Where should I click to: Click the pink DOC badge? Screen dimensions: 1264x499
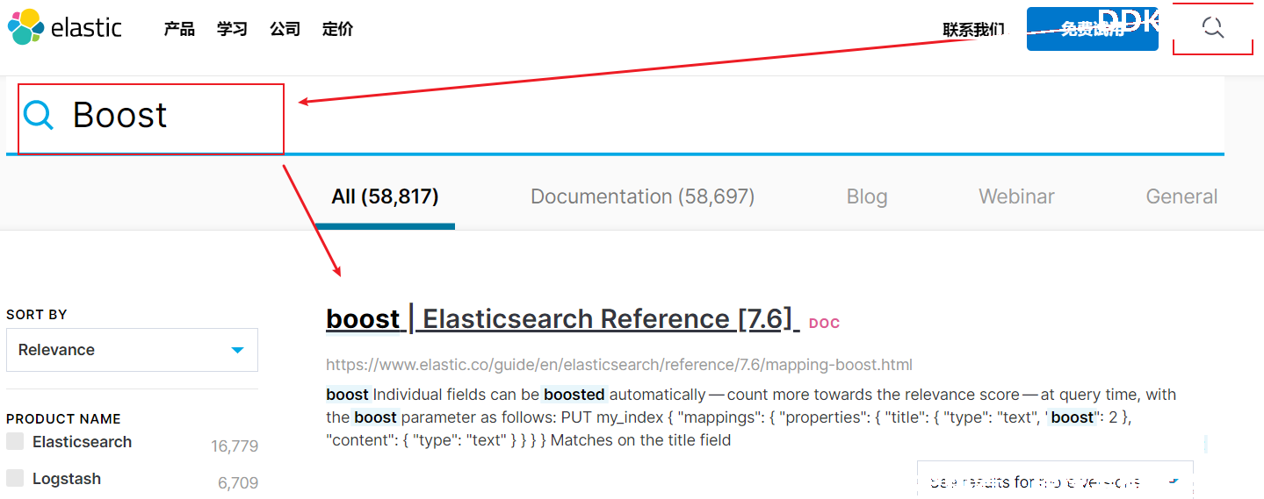[824, 323]
